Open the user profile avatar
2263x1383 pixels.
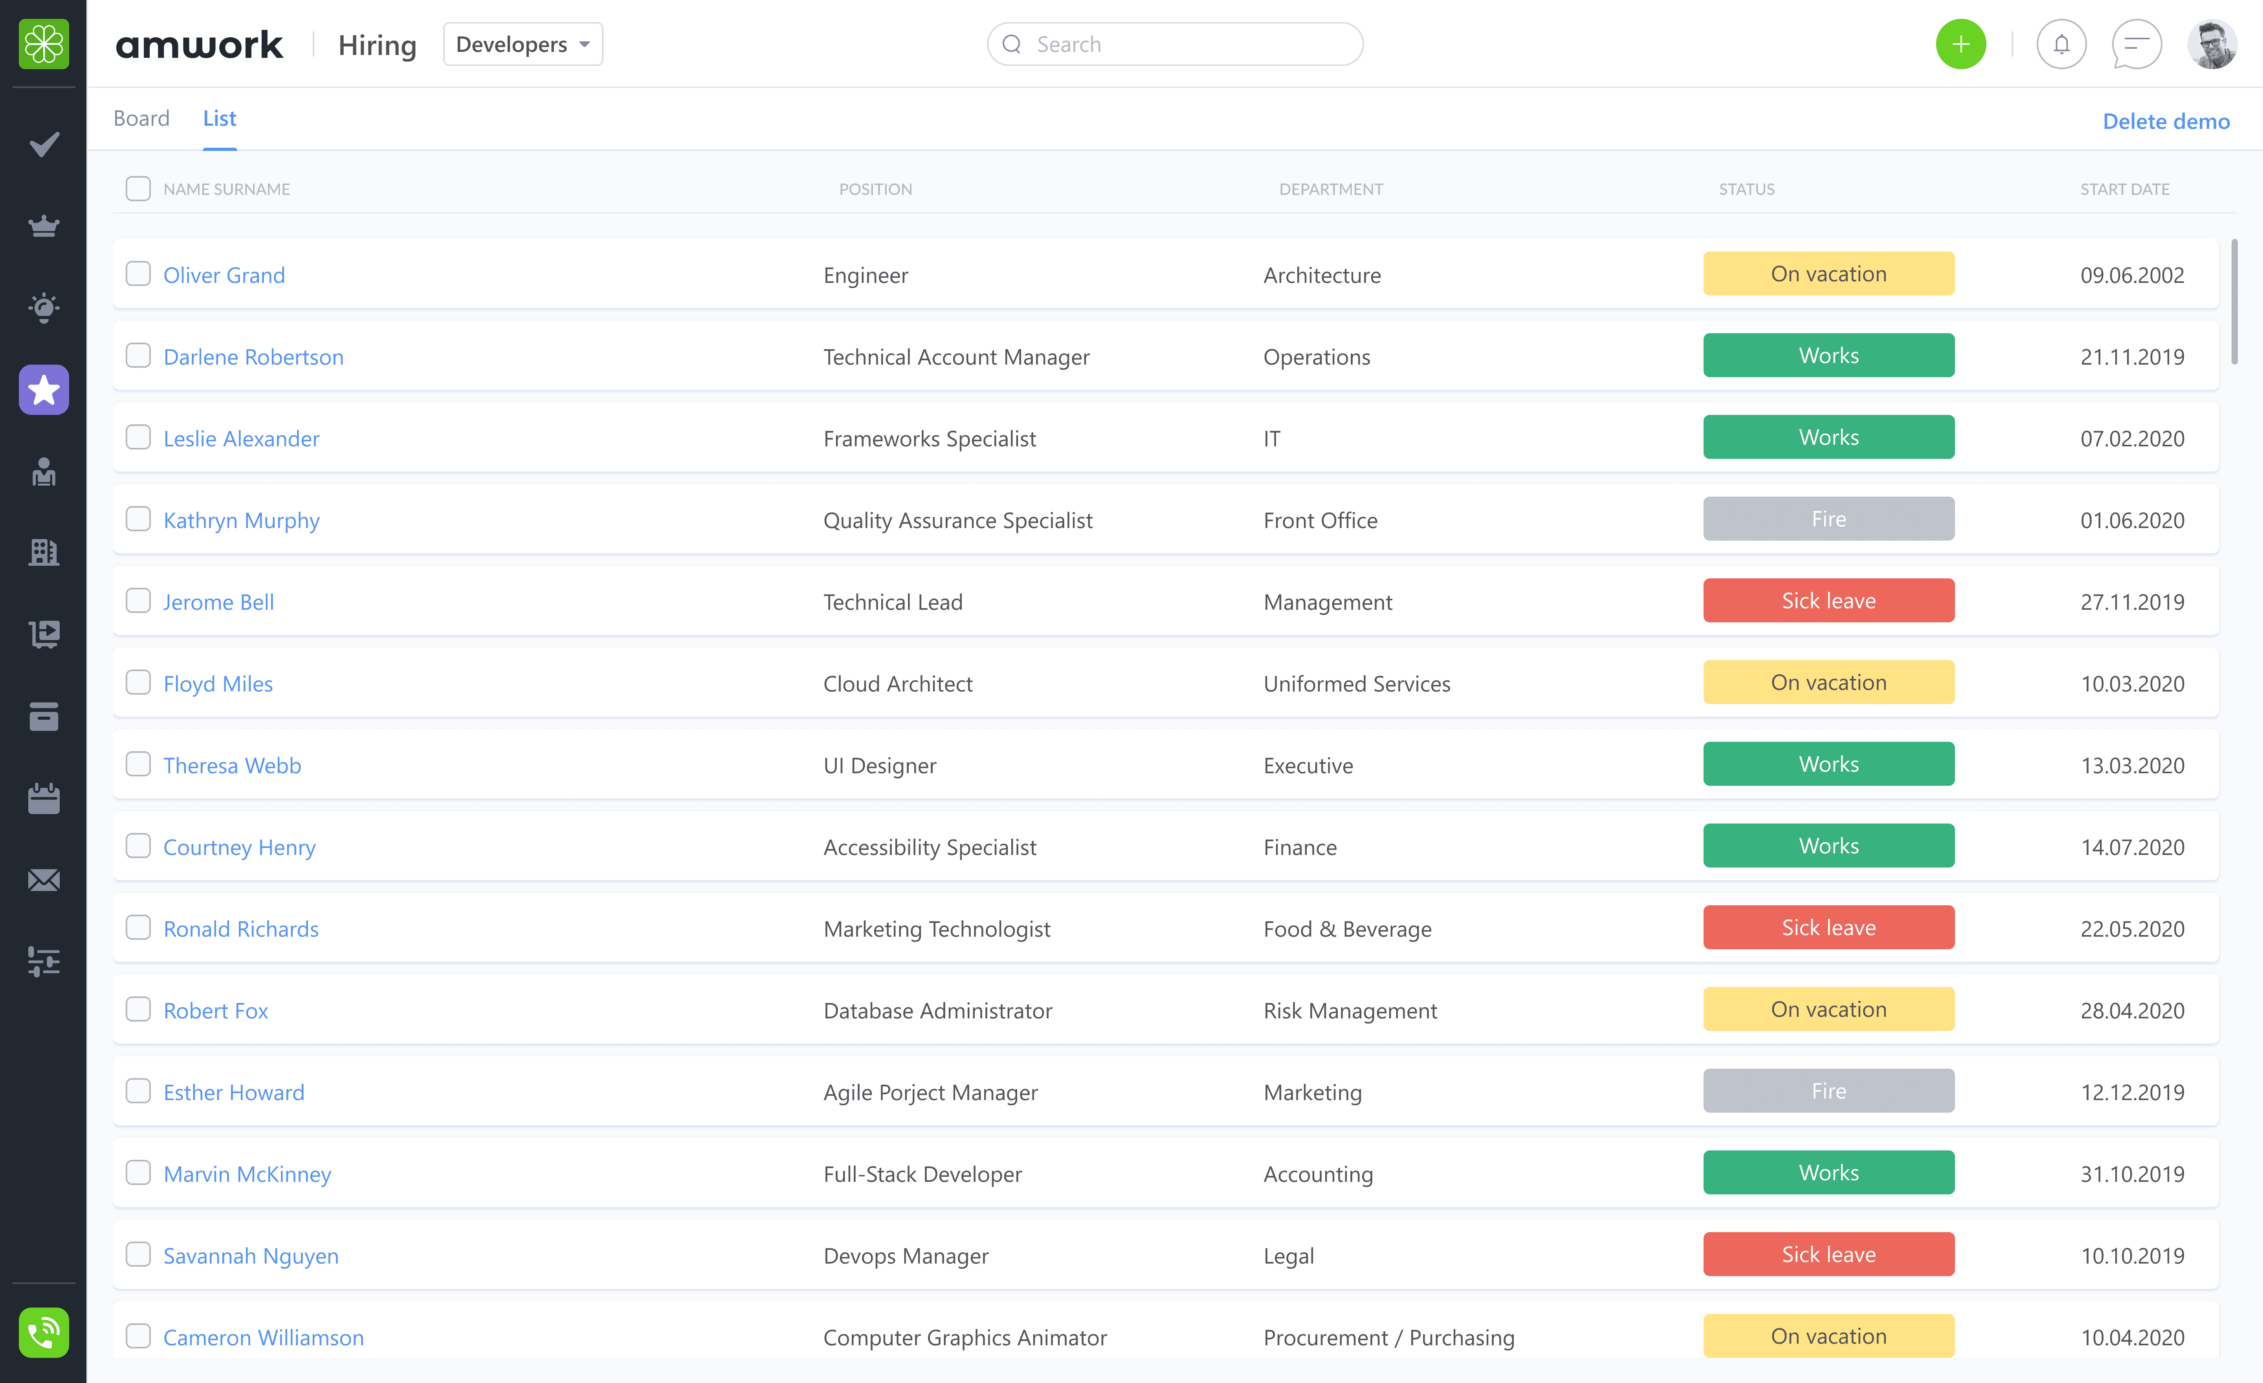tap(2212, 44)
